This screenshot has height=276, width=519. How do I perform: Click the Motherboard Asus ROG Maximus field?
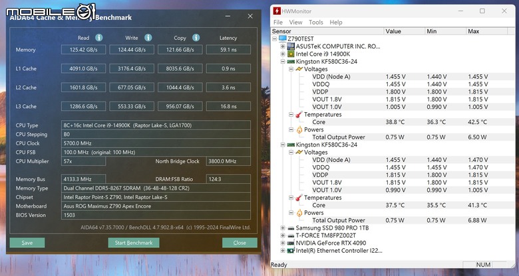[x=156, y=206]
